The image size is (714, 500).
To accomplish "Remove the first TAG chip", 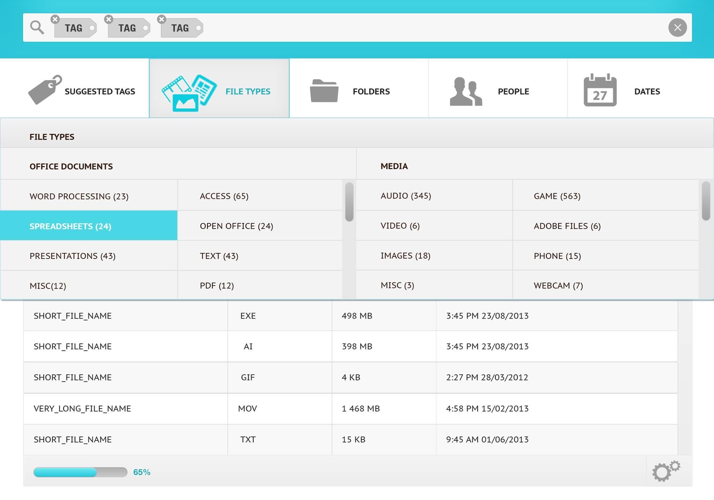I will point(55,19).
